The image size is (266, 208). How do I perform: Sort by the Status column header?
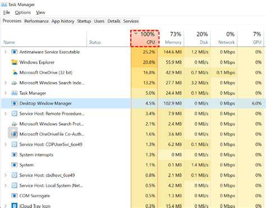[x=109, y=38]
